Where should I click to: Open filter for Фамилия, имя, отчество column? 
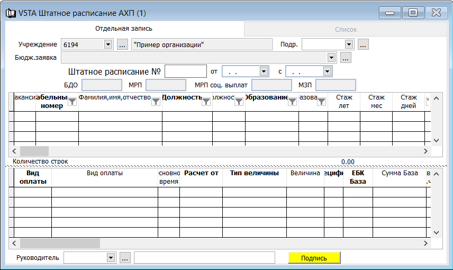pos(156,103)
